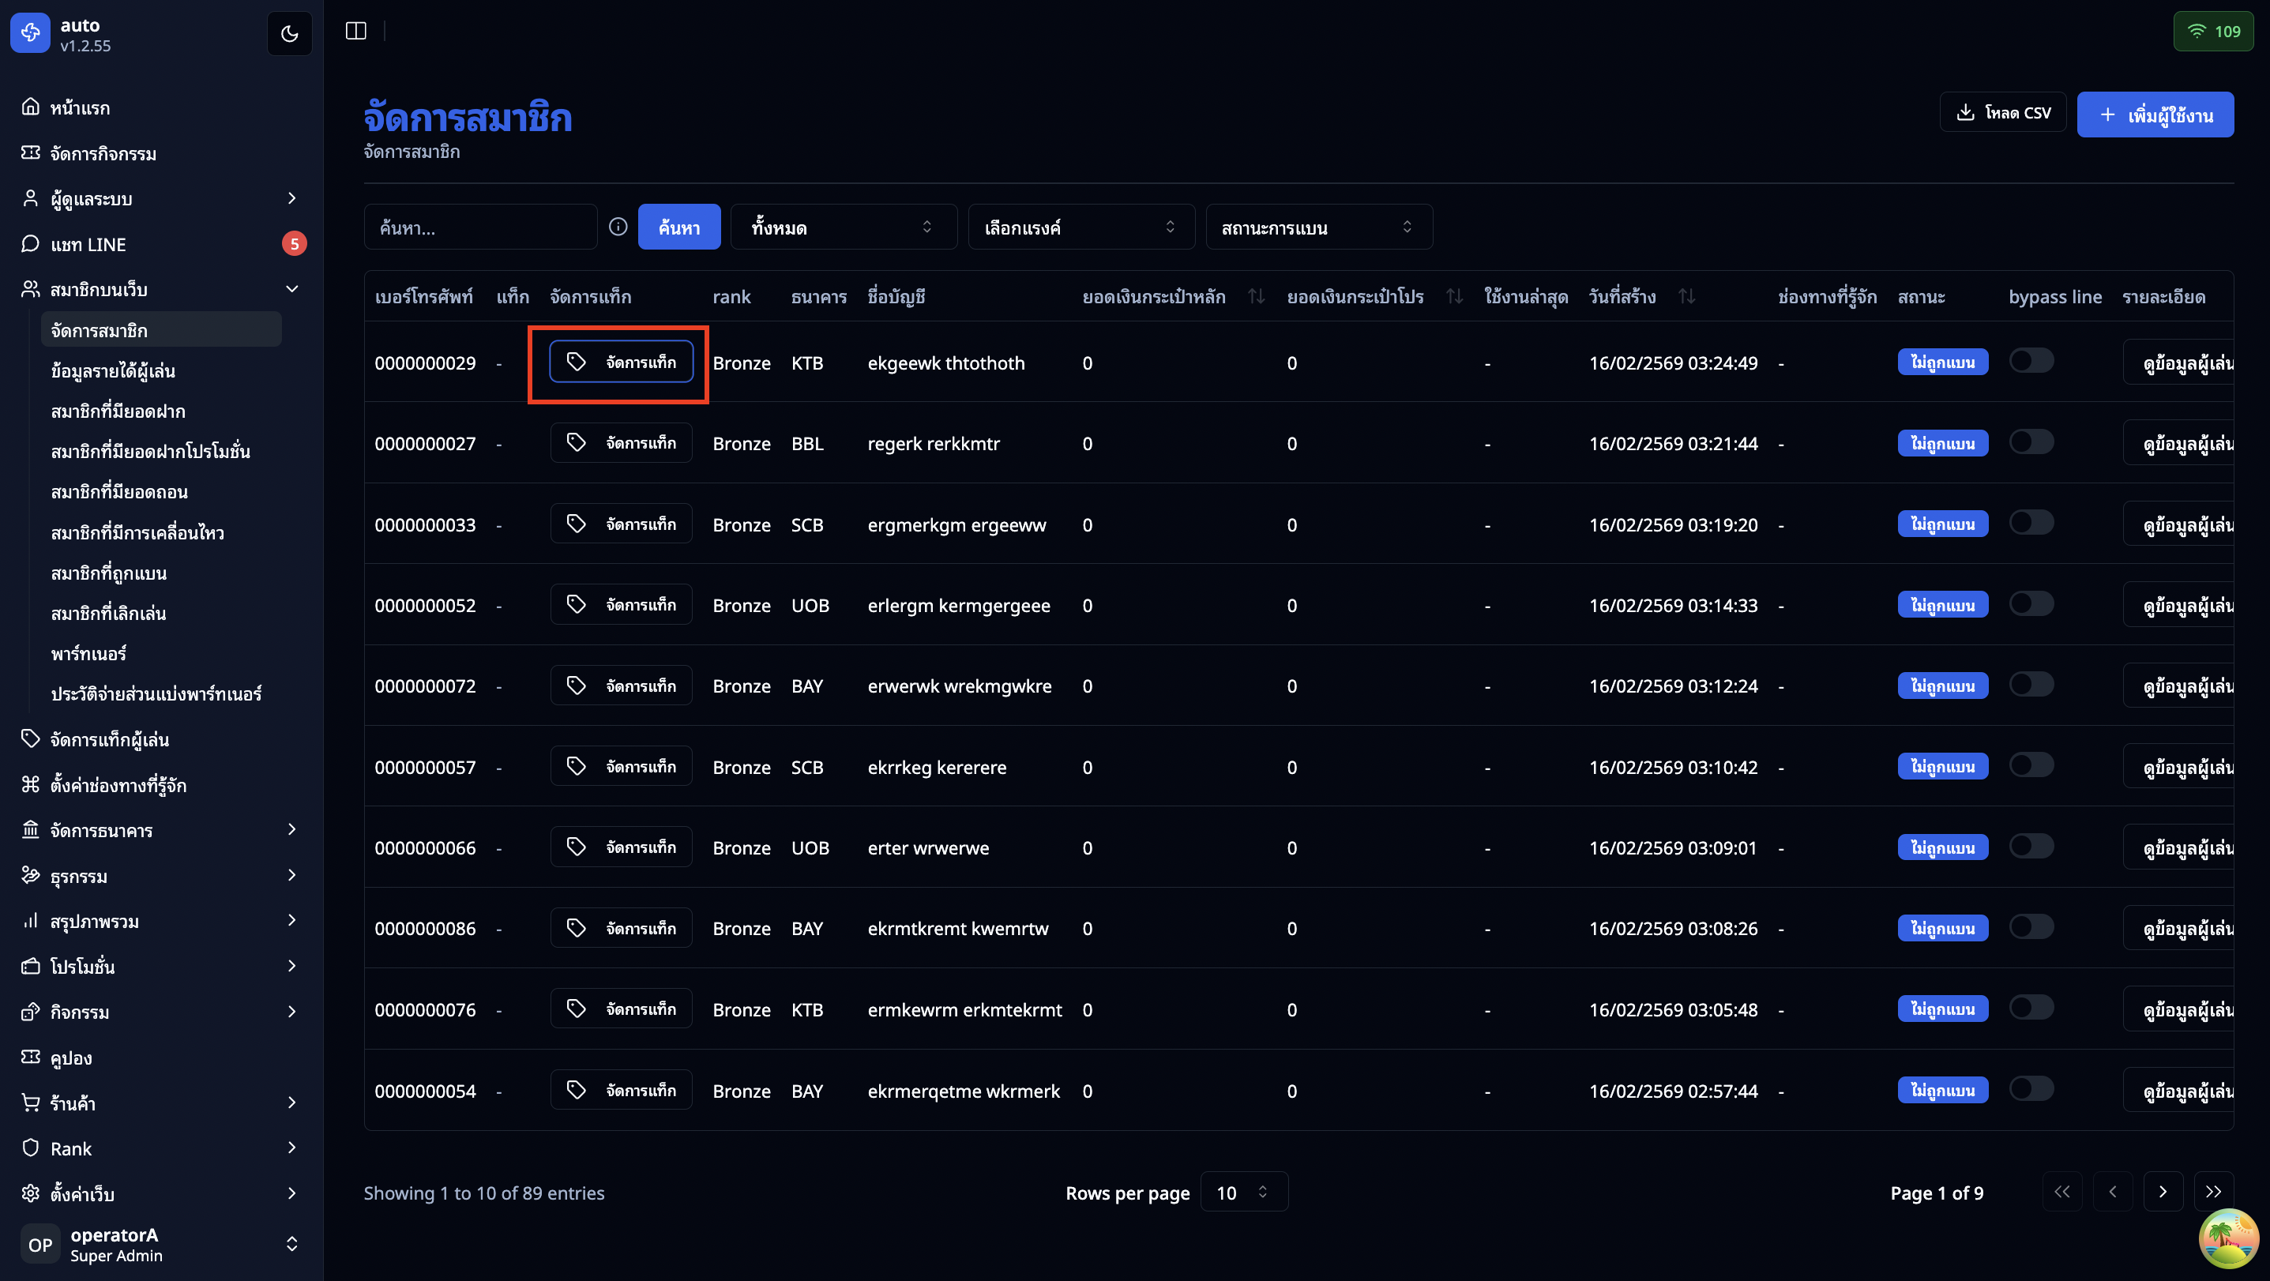Change rows per page dropdown
Screen dimensions: 2270x1281
1243,1192
